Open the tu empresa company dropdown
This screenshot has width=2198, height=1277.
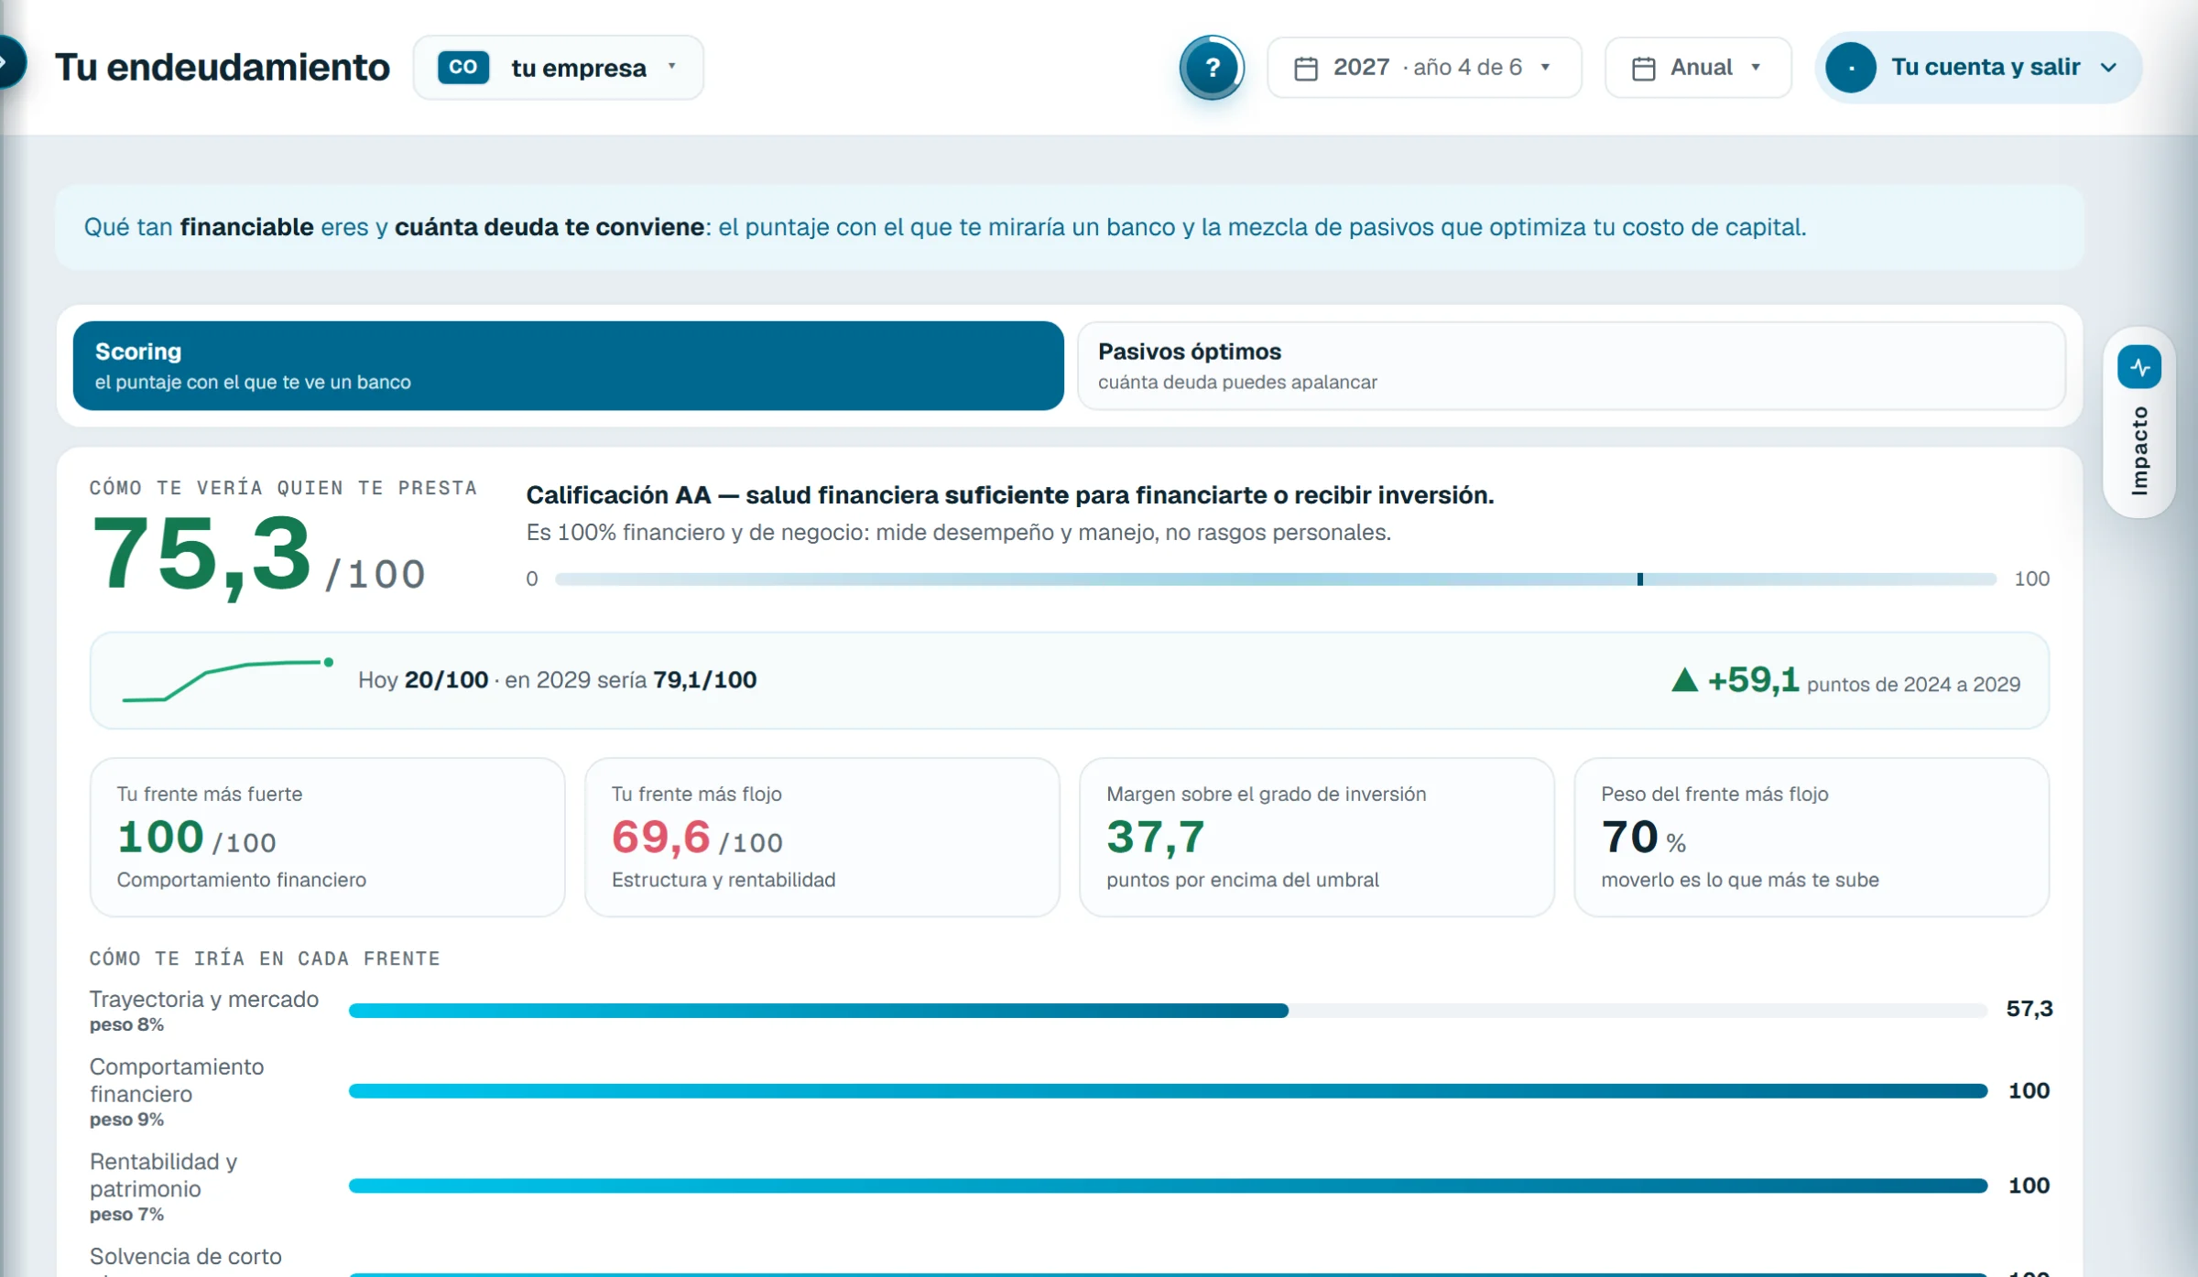[x=559, y=68]
